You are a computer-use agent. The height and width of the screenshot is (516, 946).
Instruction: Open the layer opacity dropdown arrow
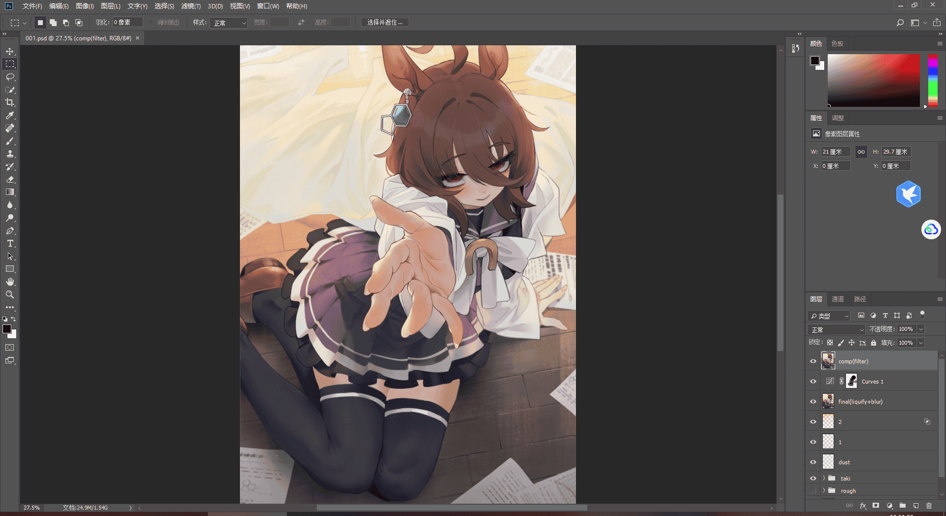921,329
